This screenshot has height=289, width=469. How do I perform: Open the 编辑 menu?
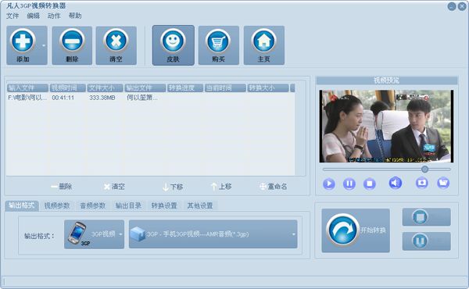tap(33, 16)
